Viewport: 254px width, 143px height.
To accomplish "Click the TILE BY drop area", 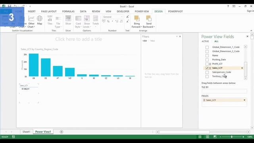I will (x=224, y=91).
